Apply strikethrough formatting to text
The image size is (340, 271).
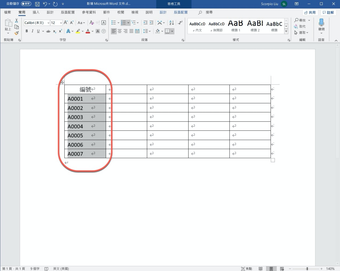point(48,31)
